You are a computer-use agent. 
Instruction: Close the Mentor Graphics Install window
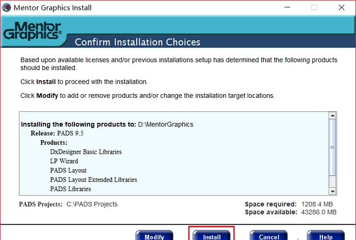coord(341,7)
